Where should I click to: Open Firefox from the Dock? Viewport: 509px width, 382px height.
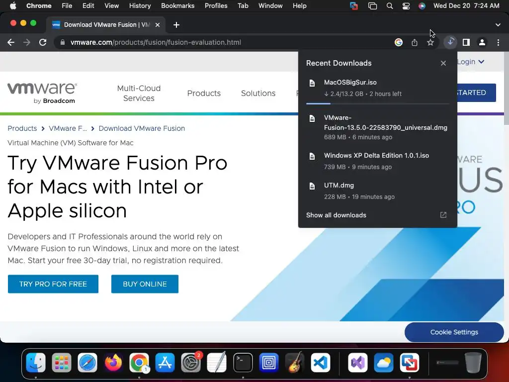tap(113, 363)
